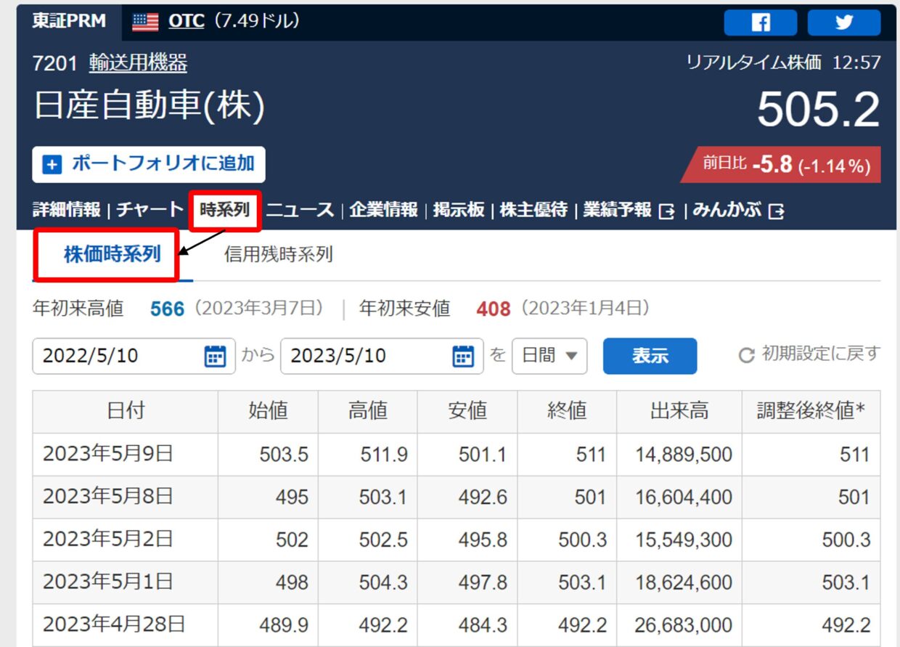This screenshot has height=647, width=900.
Task: Click current price 505.2
Action: pyautogui.click(x=819, y=110)
